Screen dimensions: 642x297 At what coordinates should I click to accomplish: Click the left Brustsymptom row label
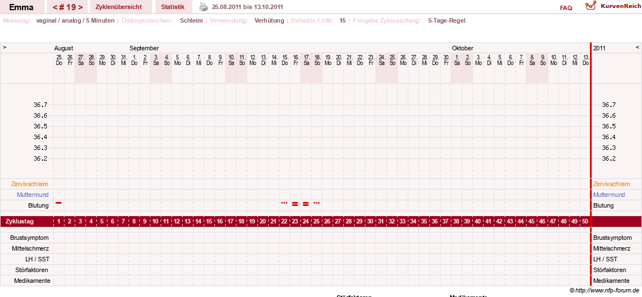30,238
